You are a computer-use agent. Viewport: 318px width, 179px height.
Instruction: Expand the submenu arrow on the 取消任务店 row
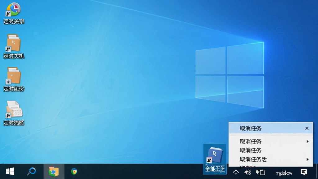[308, 159]
